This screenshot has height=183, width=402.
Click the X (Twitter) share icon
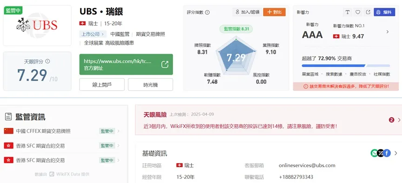click(381, 153)
